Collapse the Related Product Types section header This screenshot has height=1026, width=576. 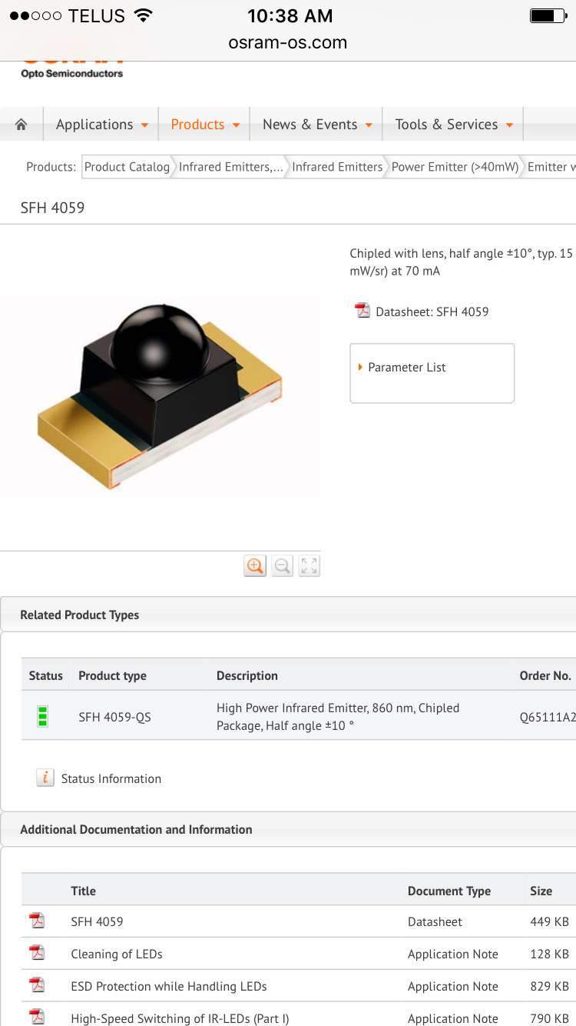(x=80, y=615)
